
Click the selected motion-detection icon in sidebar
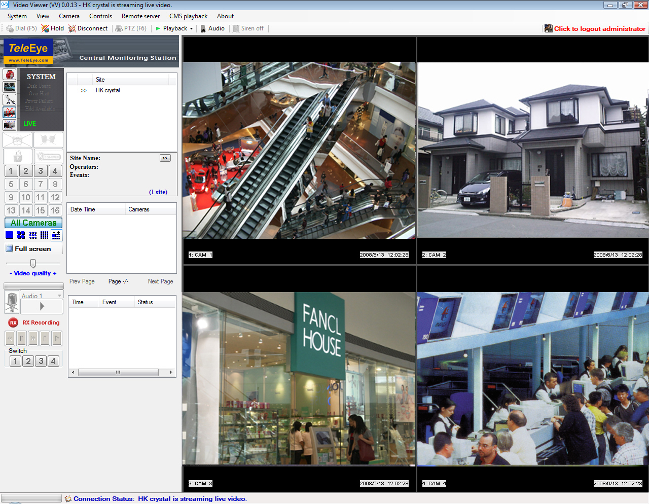pos(9,112)
